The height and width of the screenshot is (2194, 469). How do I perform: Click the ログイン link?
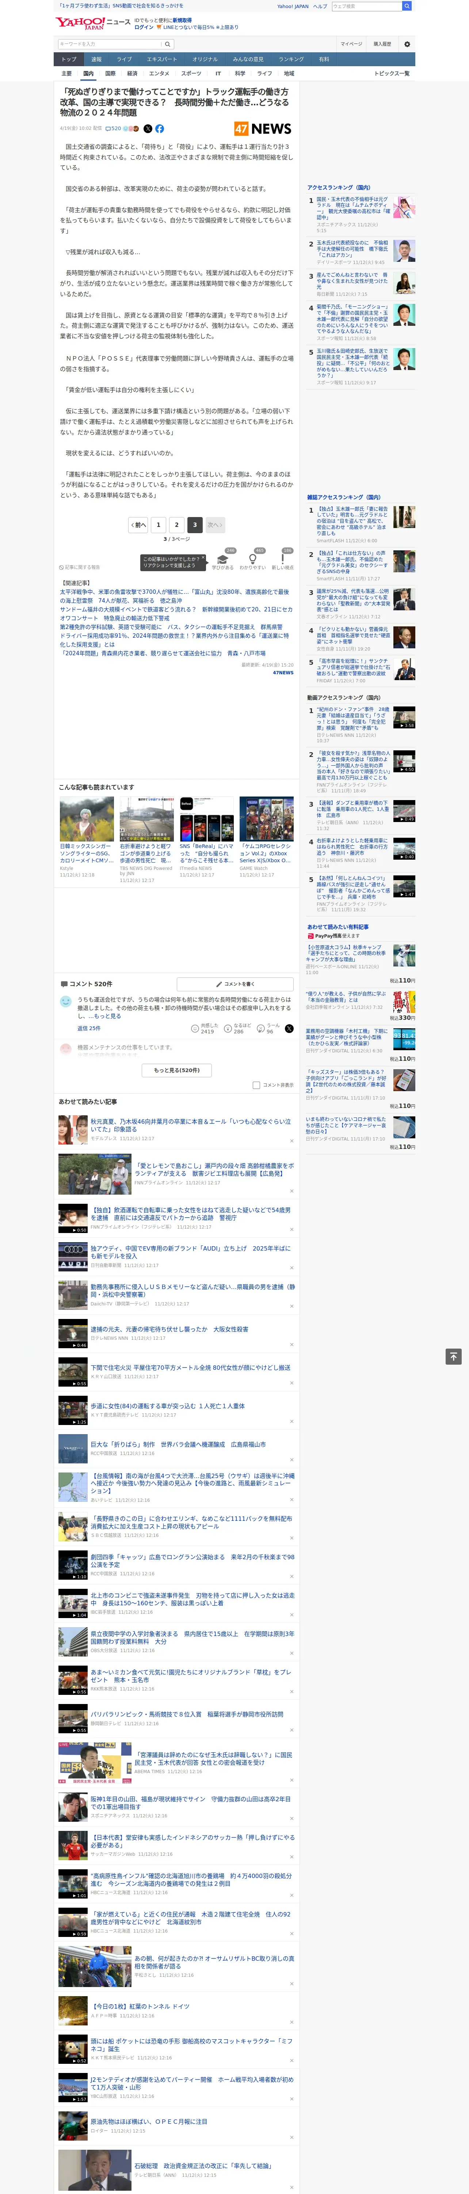[x=144, y=27]
